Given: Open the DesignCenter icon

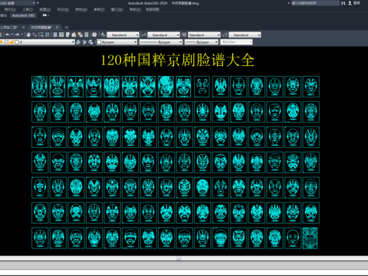Looking at the screenshot, I should pyautogui.click(x=61, y=34).
